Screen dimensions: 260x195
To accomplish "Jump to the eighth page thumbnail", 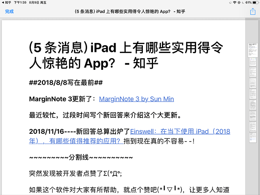I will coord(253,127).
